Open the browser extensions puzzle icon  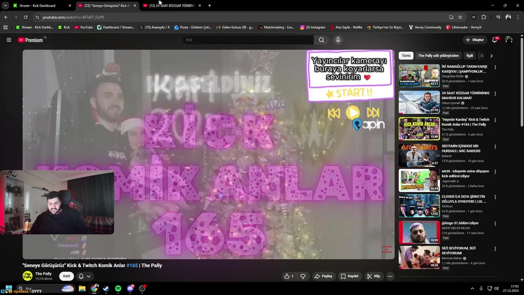click(483, 17)
